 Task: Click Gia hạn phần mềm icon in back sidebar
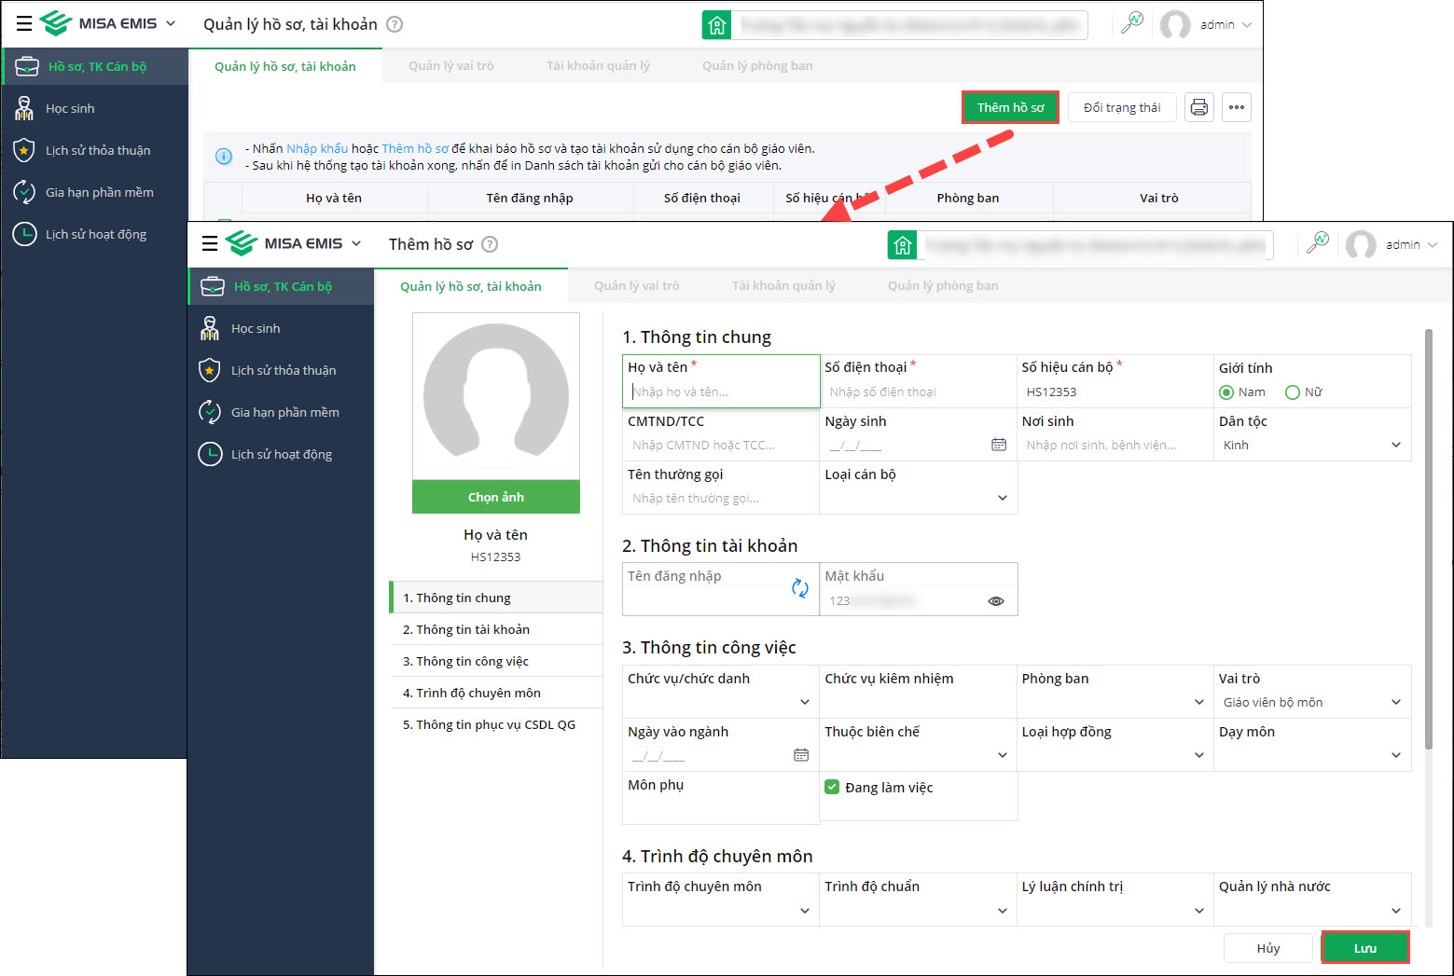coord(24,192)
